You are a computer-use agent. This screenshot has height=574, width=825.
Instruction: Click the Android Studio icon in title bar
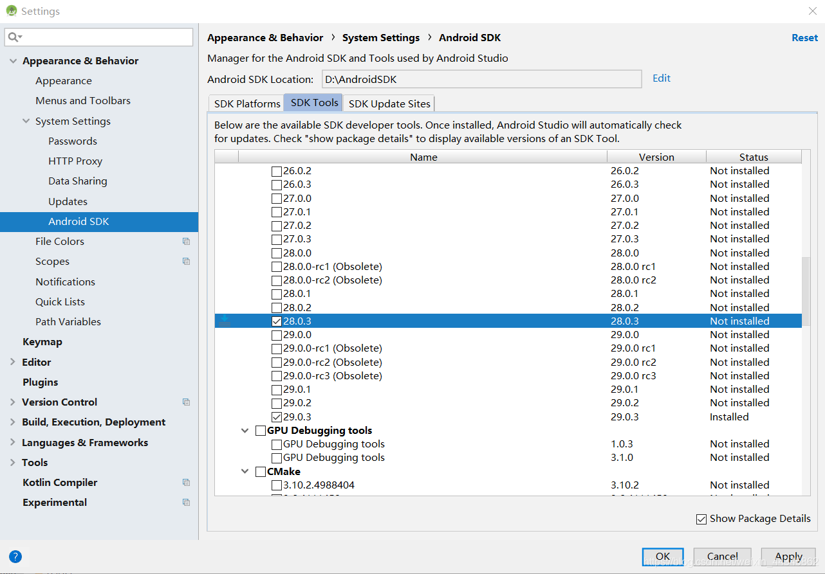12,11
